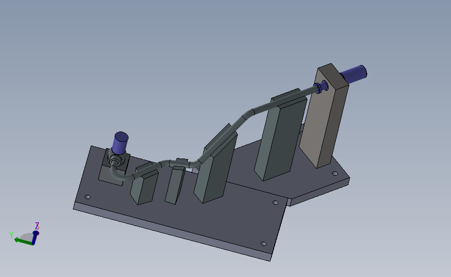451x277 pixels.
Task: Select the upright blue cylinder cap on the left fitting
Action: [120, 142]
